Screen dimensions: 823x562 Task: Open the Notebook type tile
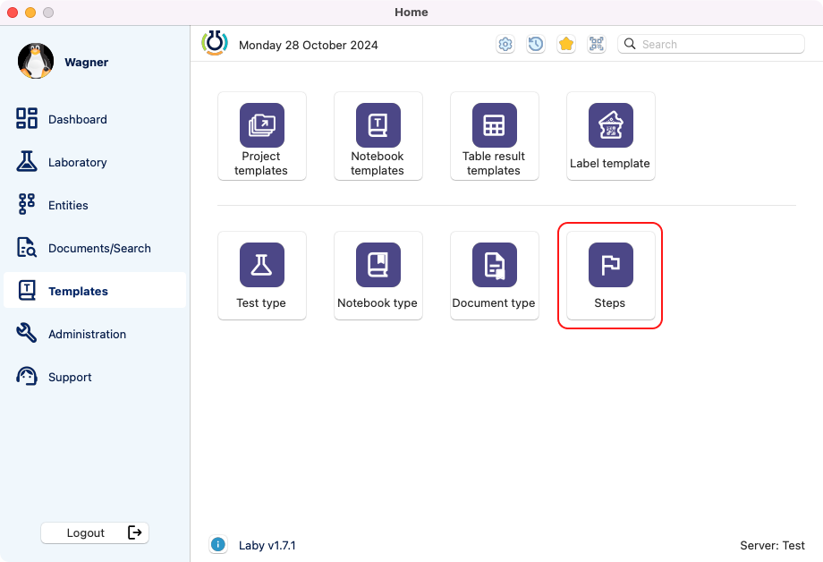point(378,276)
